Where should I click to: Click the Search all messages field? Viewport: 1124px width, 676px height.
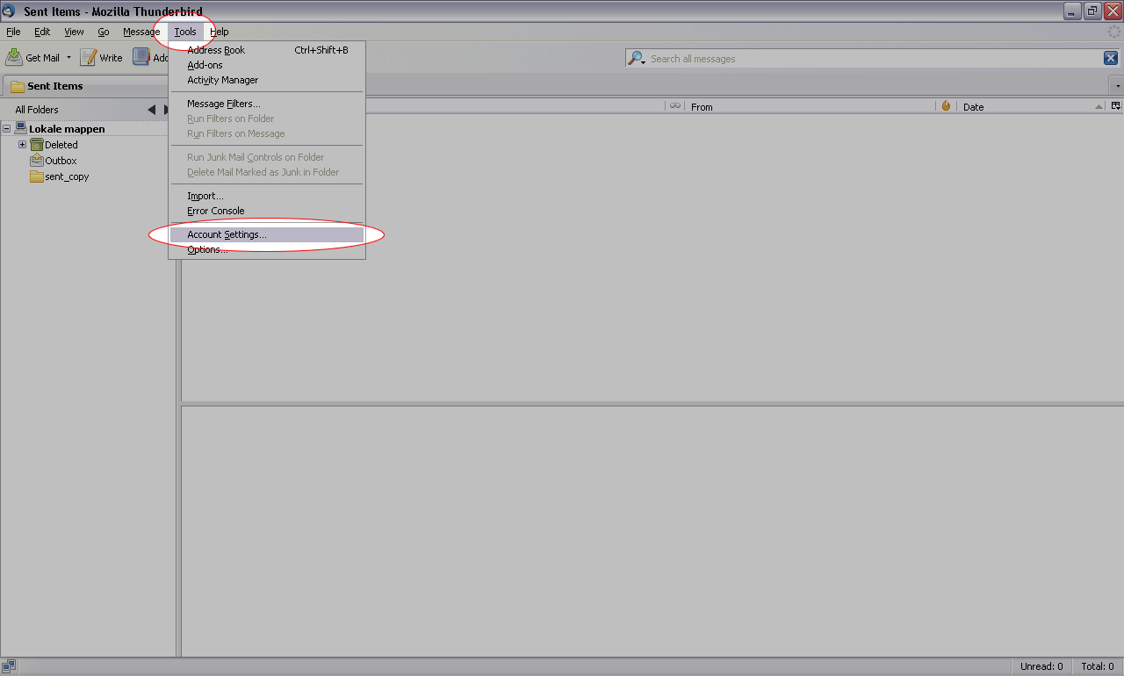coord(869,59)
